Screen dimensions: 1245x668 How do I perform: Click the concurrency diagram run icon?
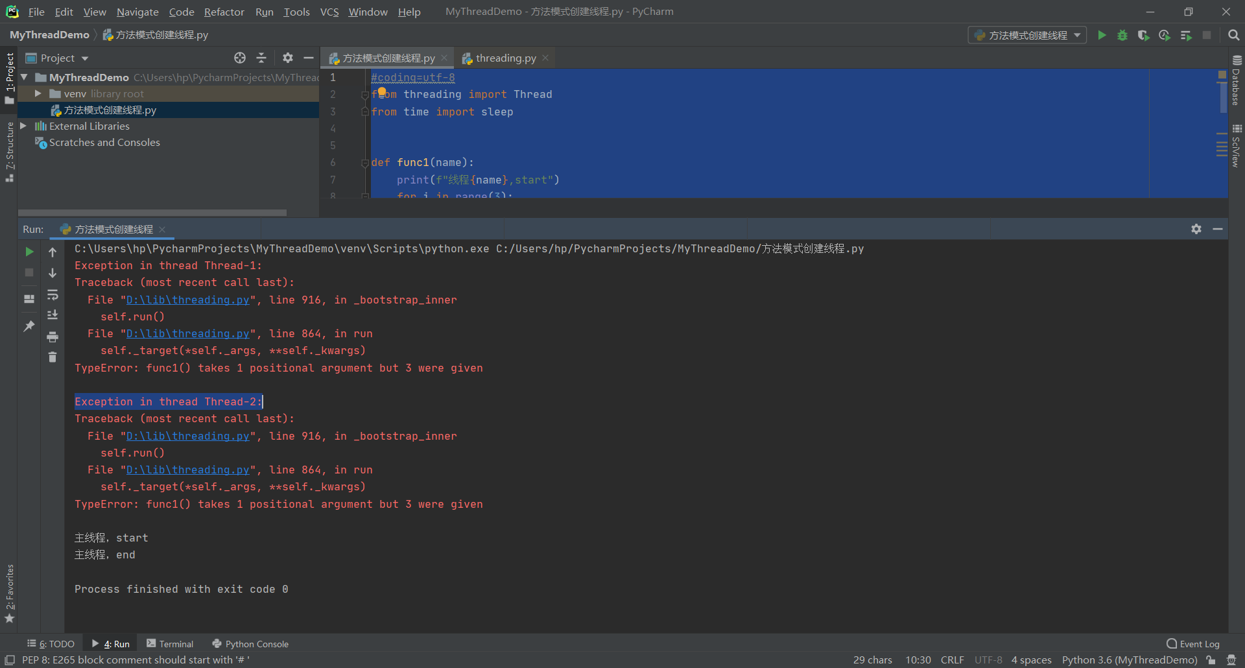coord(1186,35)
